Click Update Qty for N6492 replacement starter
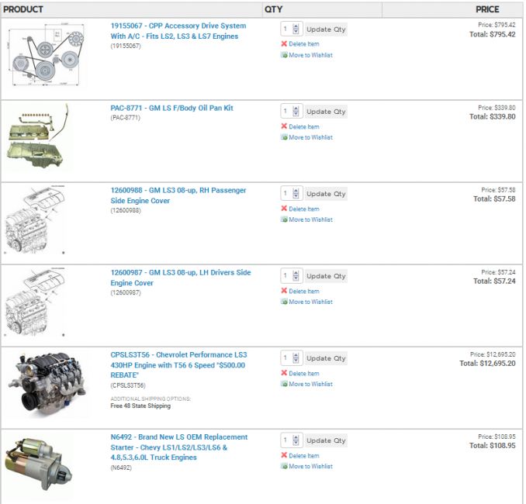Viewport: 526px width, 504px height. [x=326, y=440]
